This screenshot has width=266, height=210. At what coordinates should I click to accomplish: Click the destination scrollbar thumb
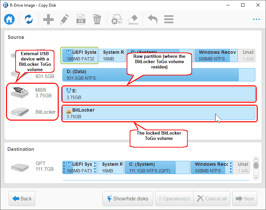point(256,165)
